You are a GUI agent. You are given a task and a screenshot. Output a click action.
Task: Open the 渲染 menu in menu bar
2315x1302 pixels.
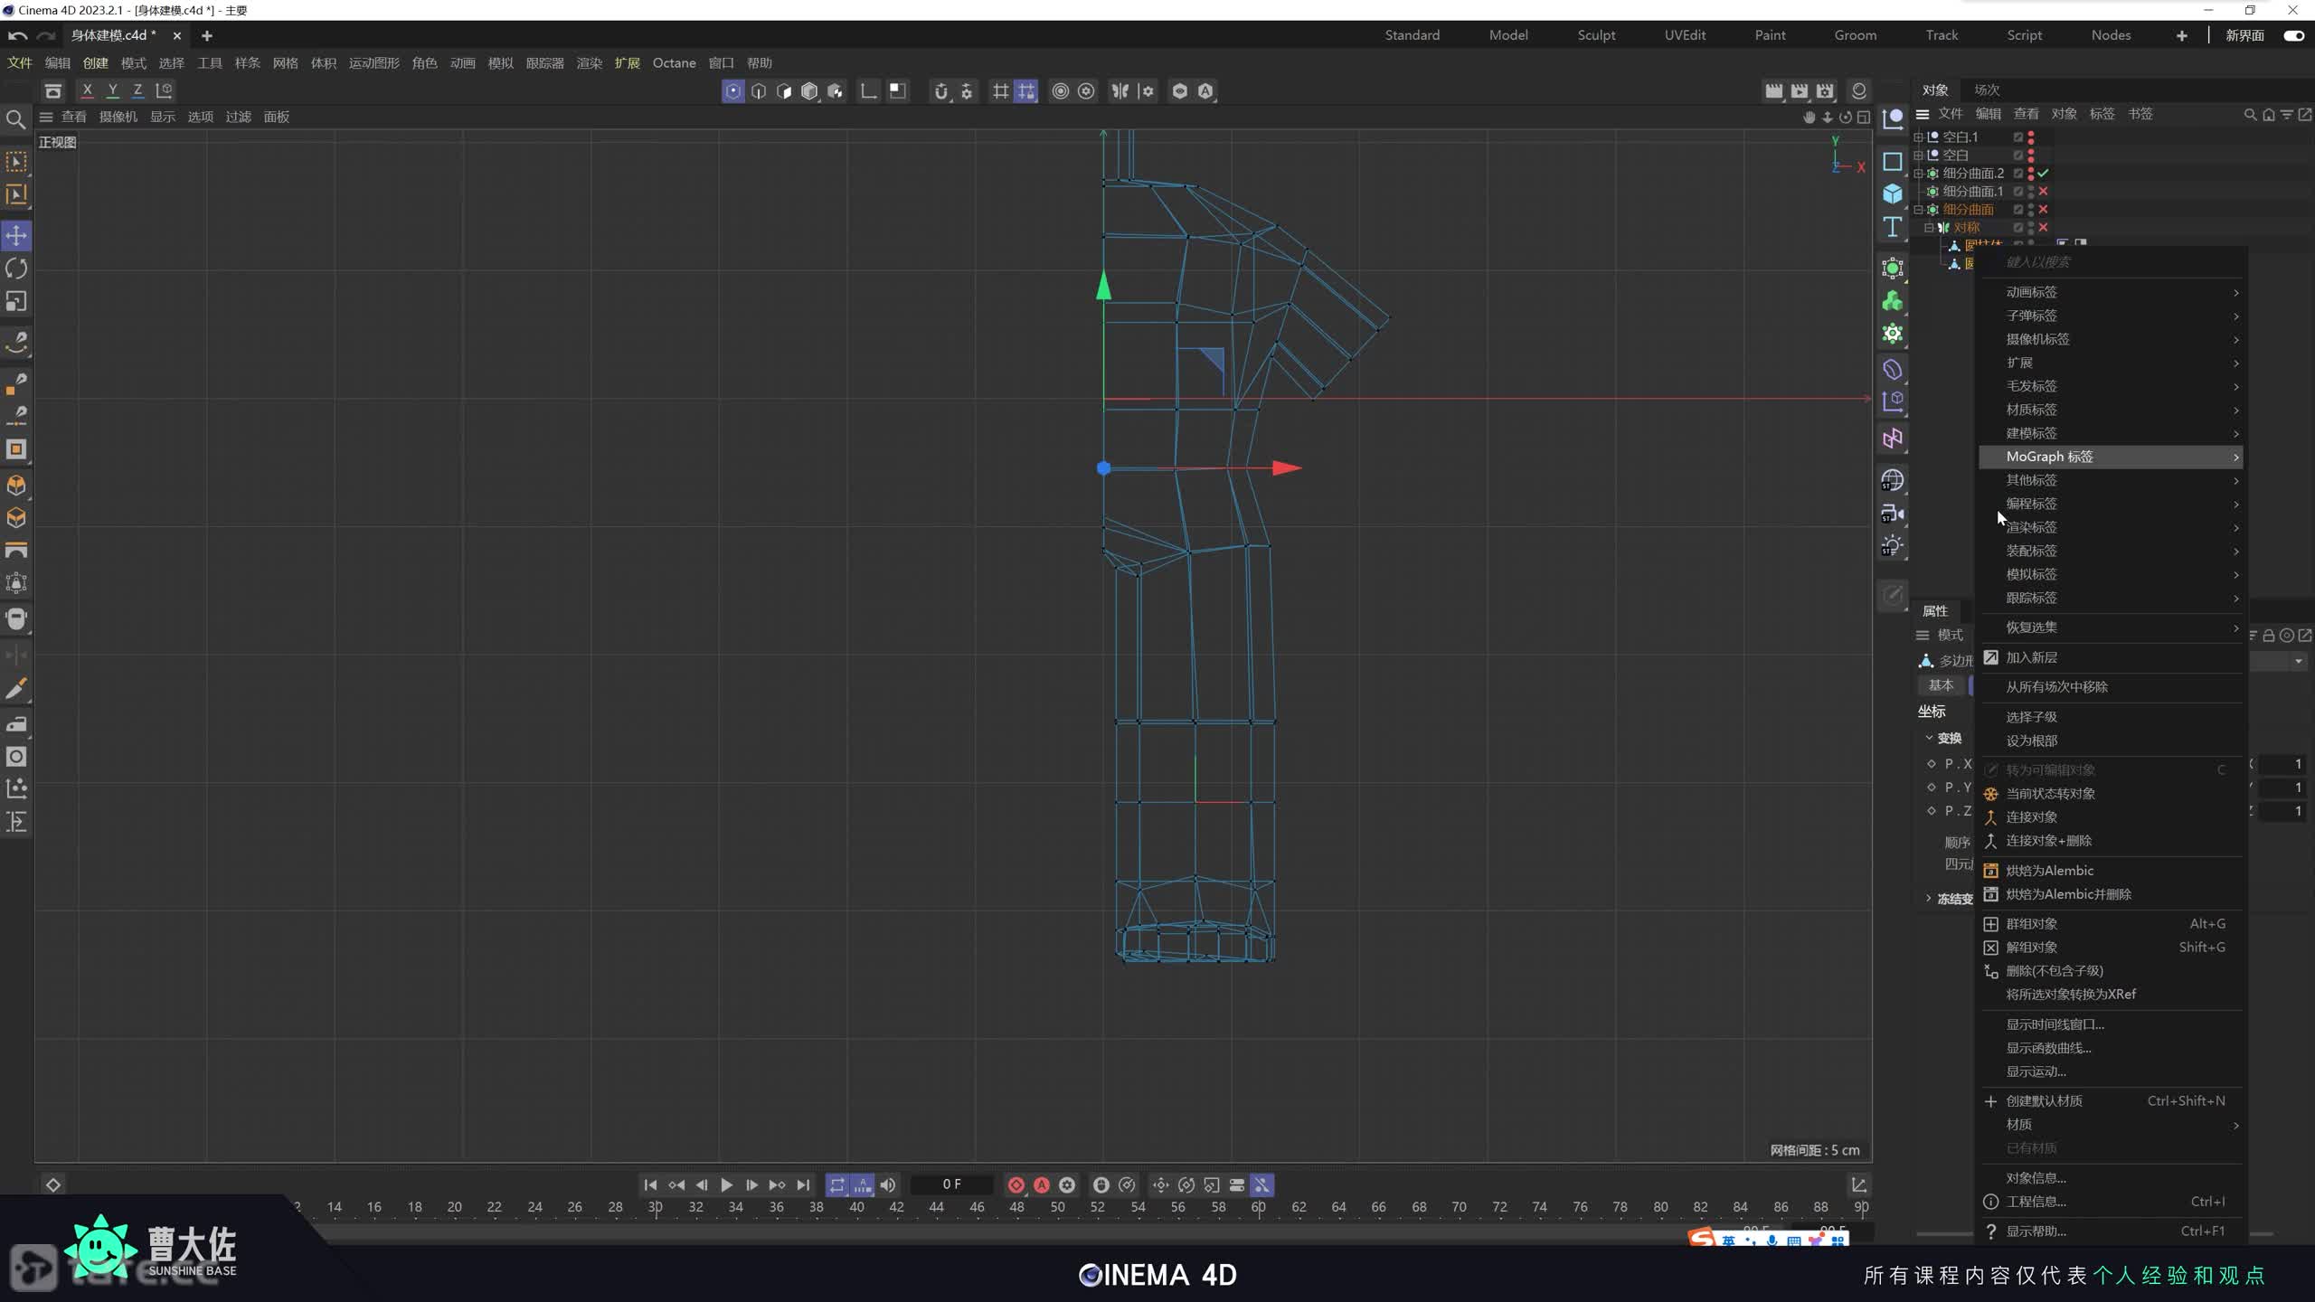[x=589, y=63]
